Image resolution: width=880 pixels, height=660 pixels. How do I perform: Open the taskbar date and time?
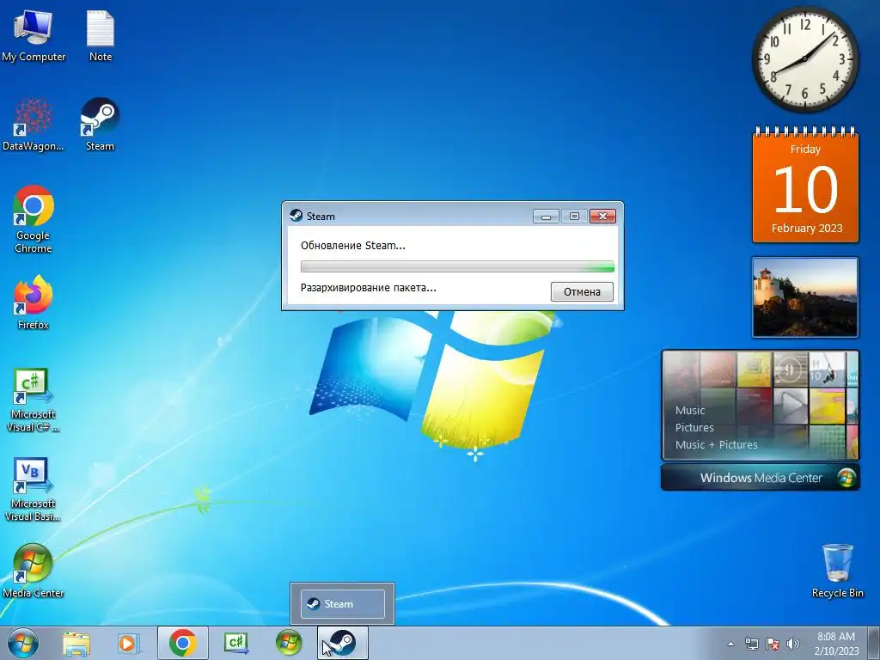point(836,643)
